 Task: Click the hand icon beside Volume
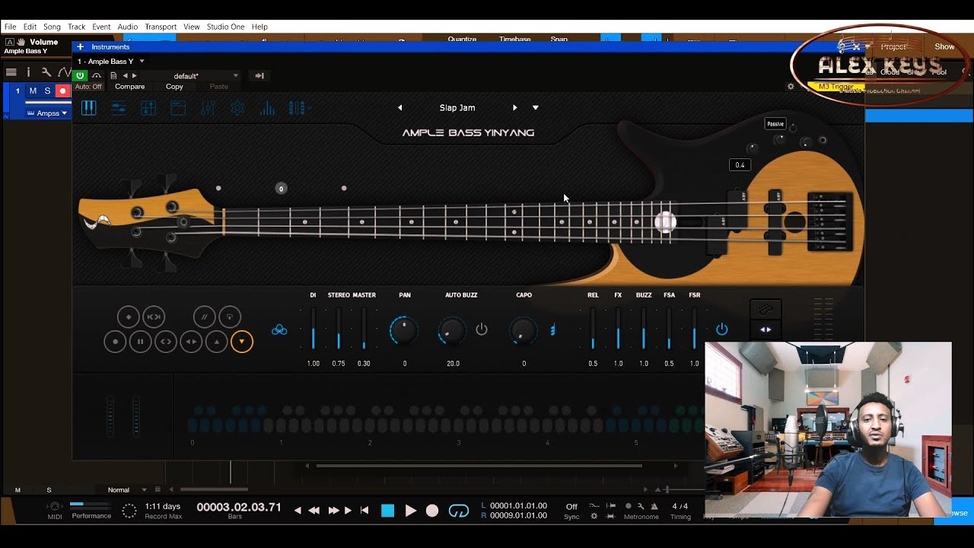tap(21, 42)
